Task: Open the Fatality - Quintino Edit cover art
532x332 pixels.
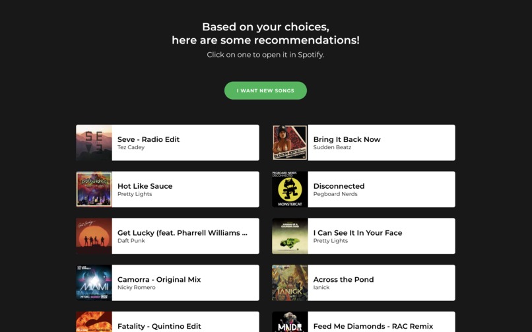Action: (x=94, y=322)
